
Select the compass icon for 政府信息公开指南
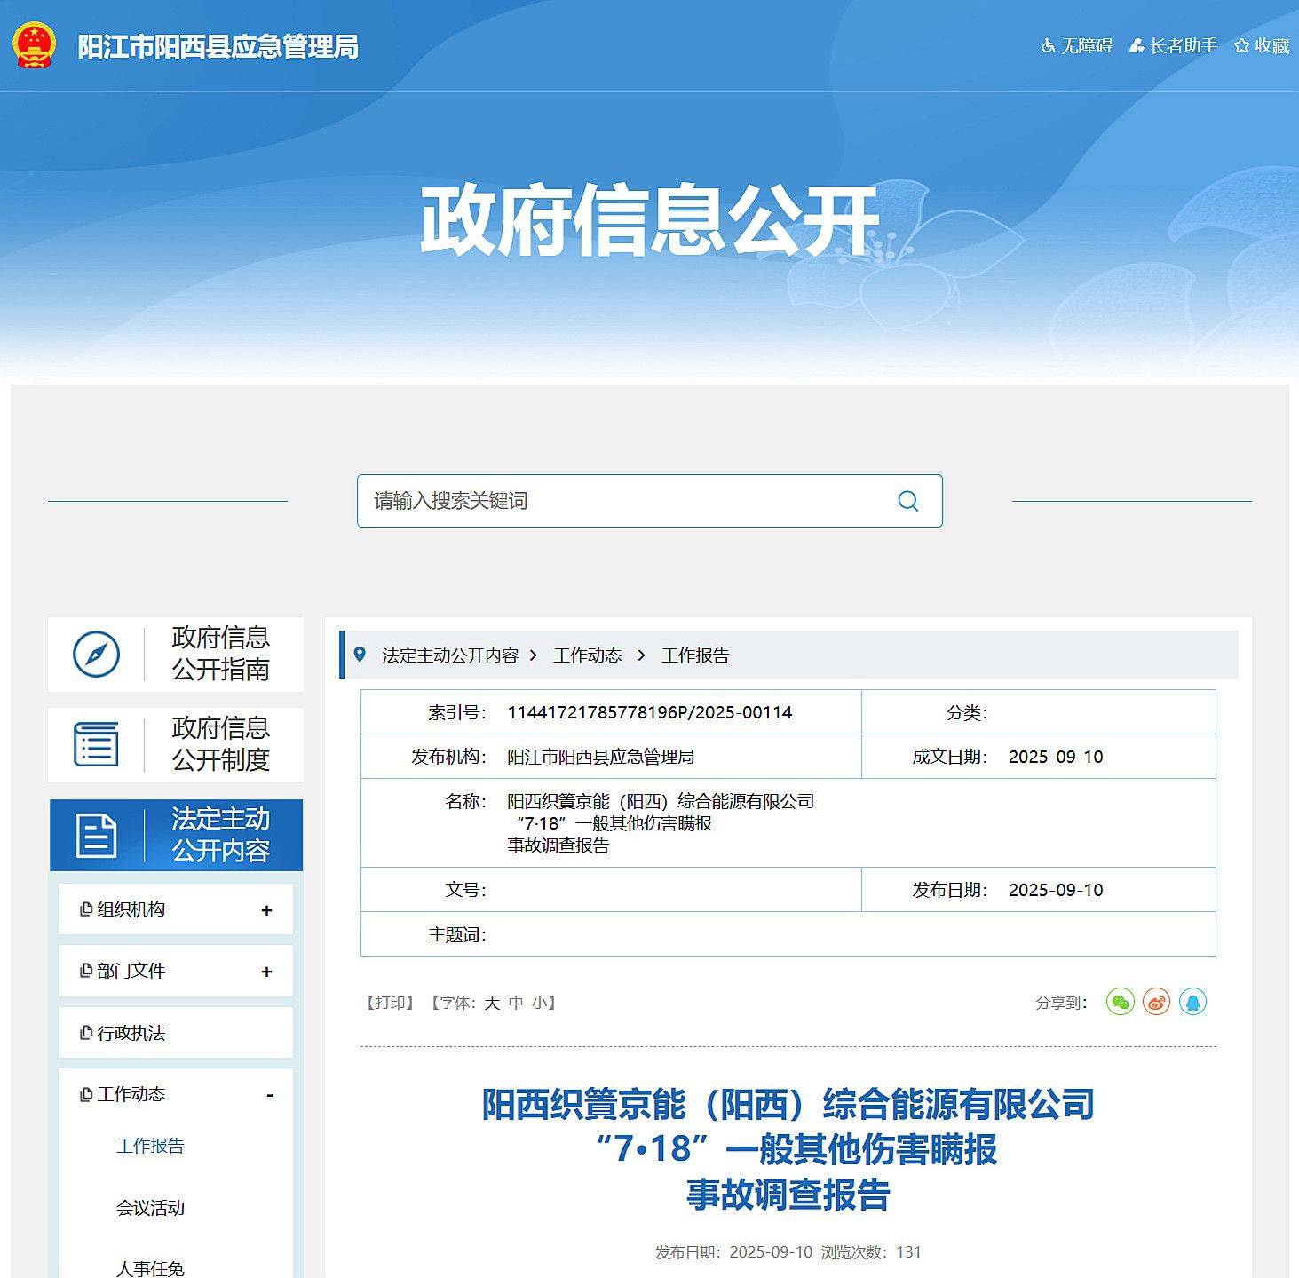[95, 655]
